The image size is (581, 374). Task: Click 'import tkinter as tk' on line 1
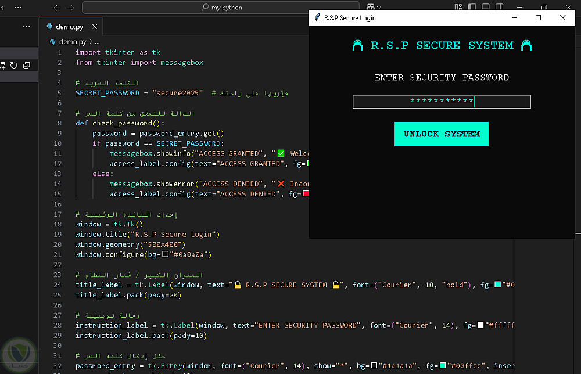118,52
